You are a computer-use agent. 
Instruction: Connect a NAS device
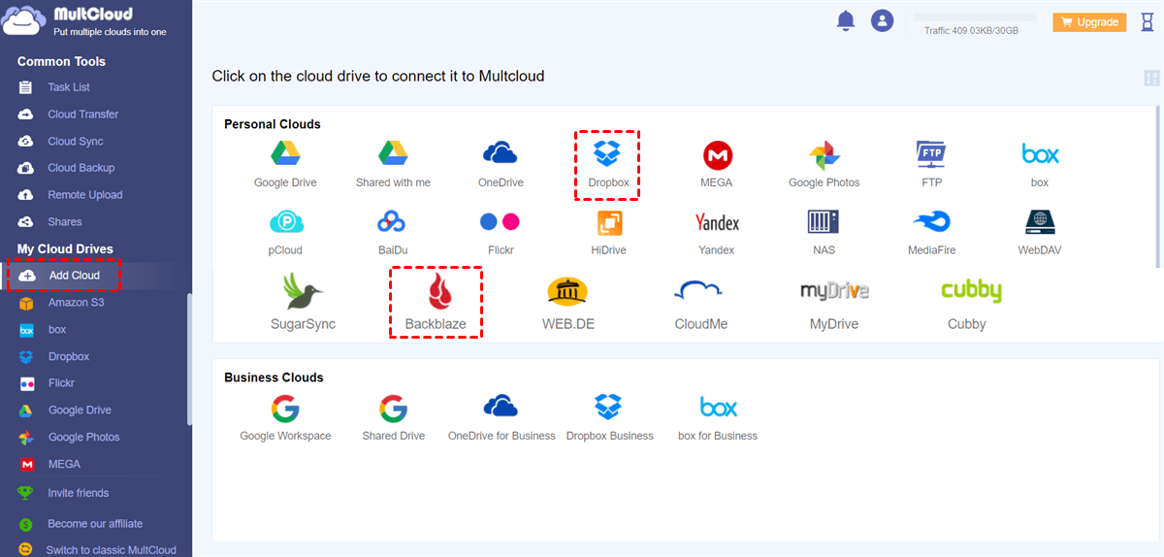824,232
